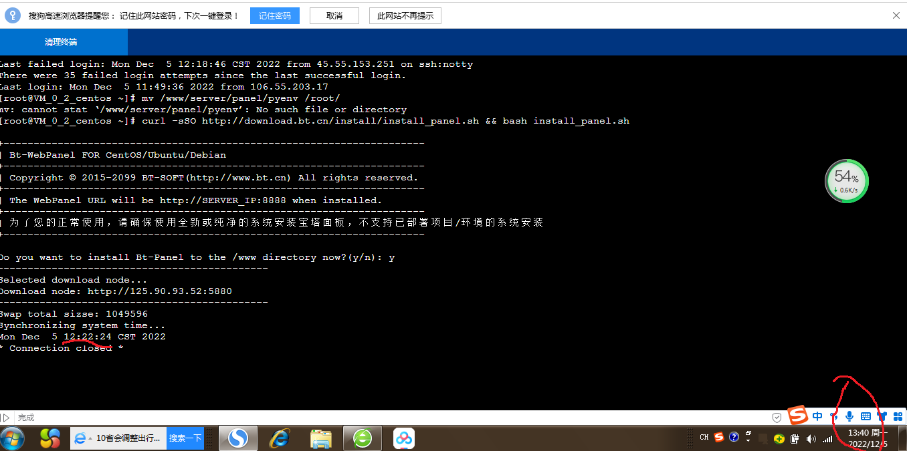
Task: Click the 完成 status text
Action: tap(26, 418)
